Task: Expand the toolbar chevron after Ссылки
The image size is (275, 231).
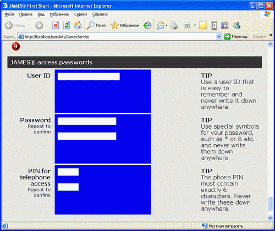Action: [x=271, y=35]
